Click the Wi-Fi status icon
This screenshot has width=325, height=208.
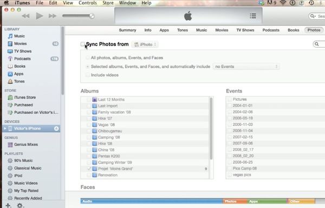click(x=283, y=3)
